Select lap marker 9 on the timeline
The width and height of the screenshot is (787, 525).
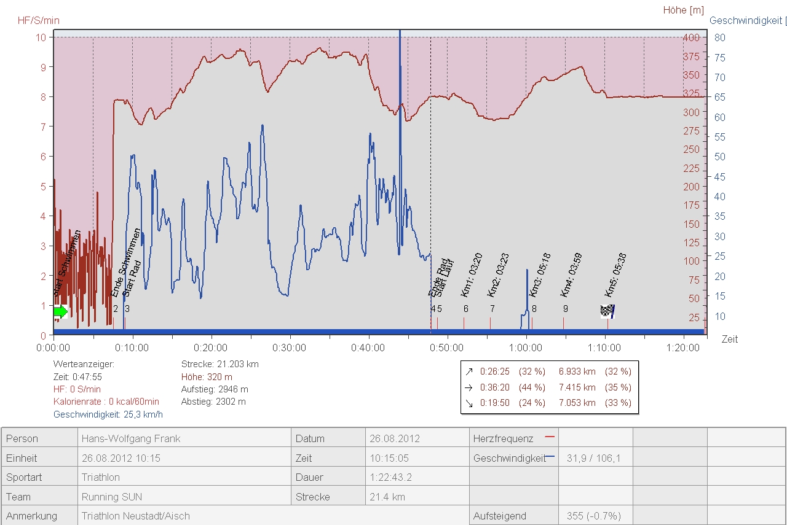[x=565, y=309]
